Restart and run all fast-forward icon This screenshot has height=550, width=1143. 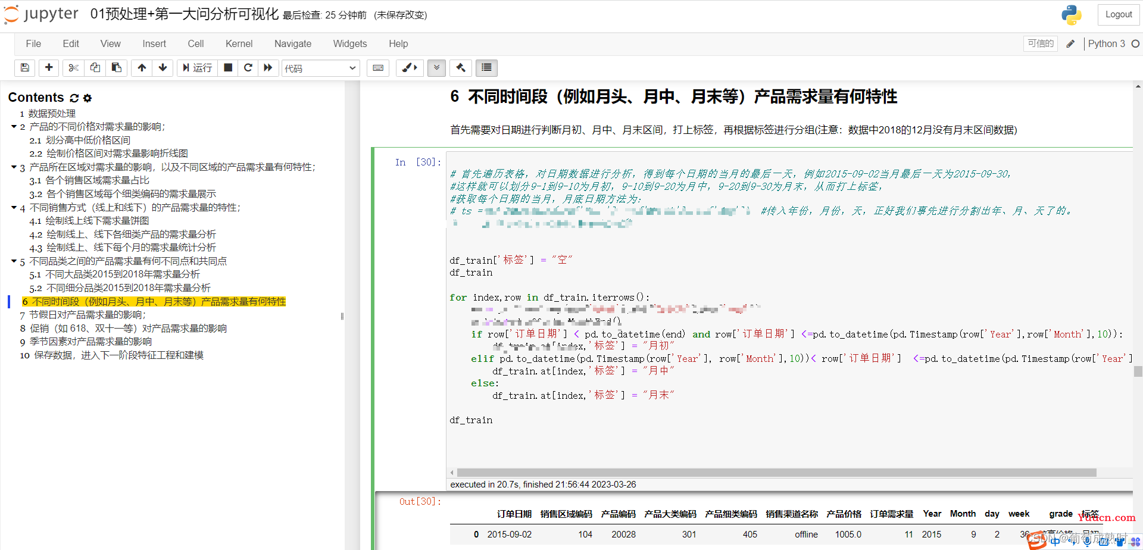[x=268, y=68]
